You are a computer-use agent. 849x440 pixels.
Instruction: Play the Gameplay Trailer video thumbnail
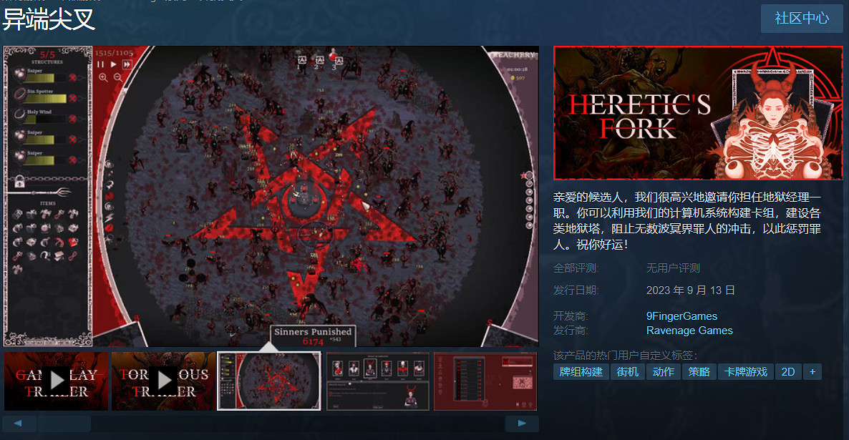coord(57,381)
